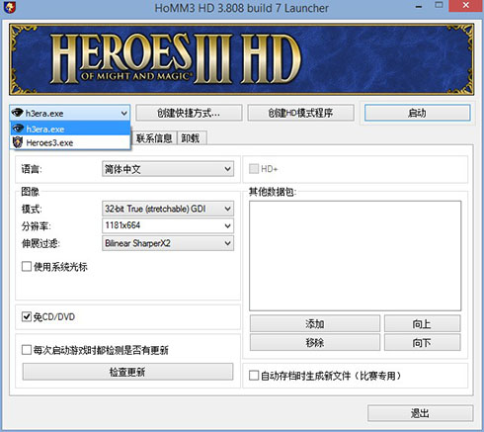Enable 每次启动游戏时都检测是否有更新 checkbox
This screenshot has height=432, width=484.
pyautogui.click(x=27, y=350)
